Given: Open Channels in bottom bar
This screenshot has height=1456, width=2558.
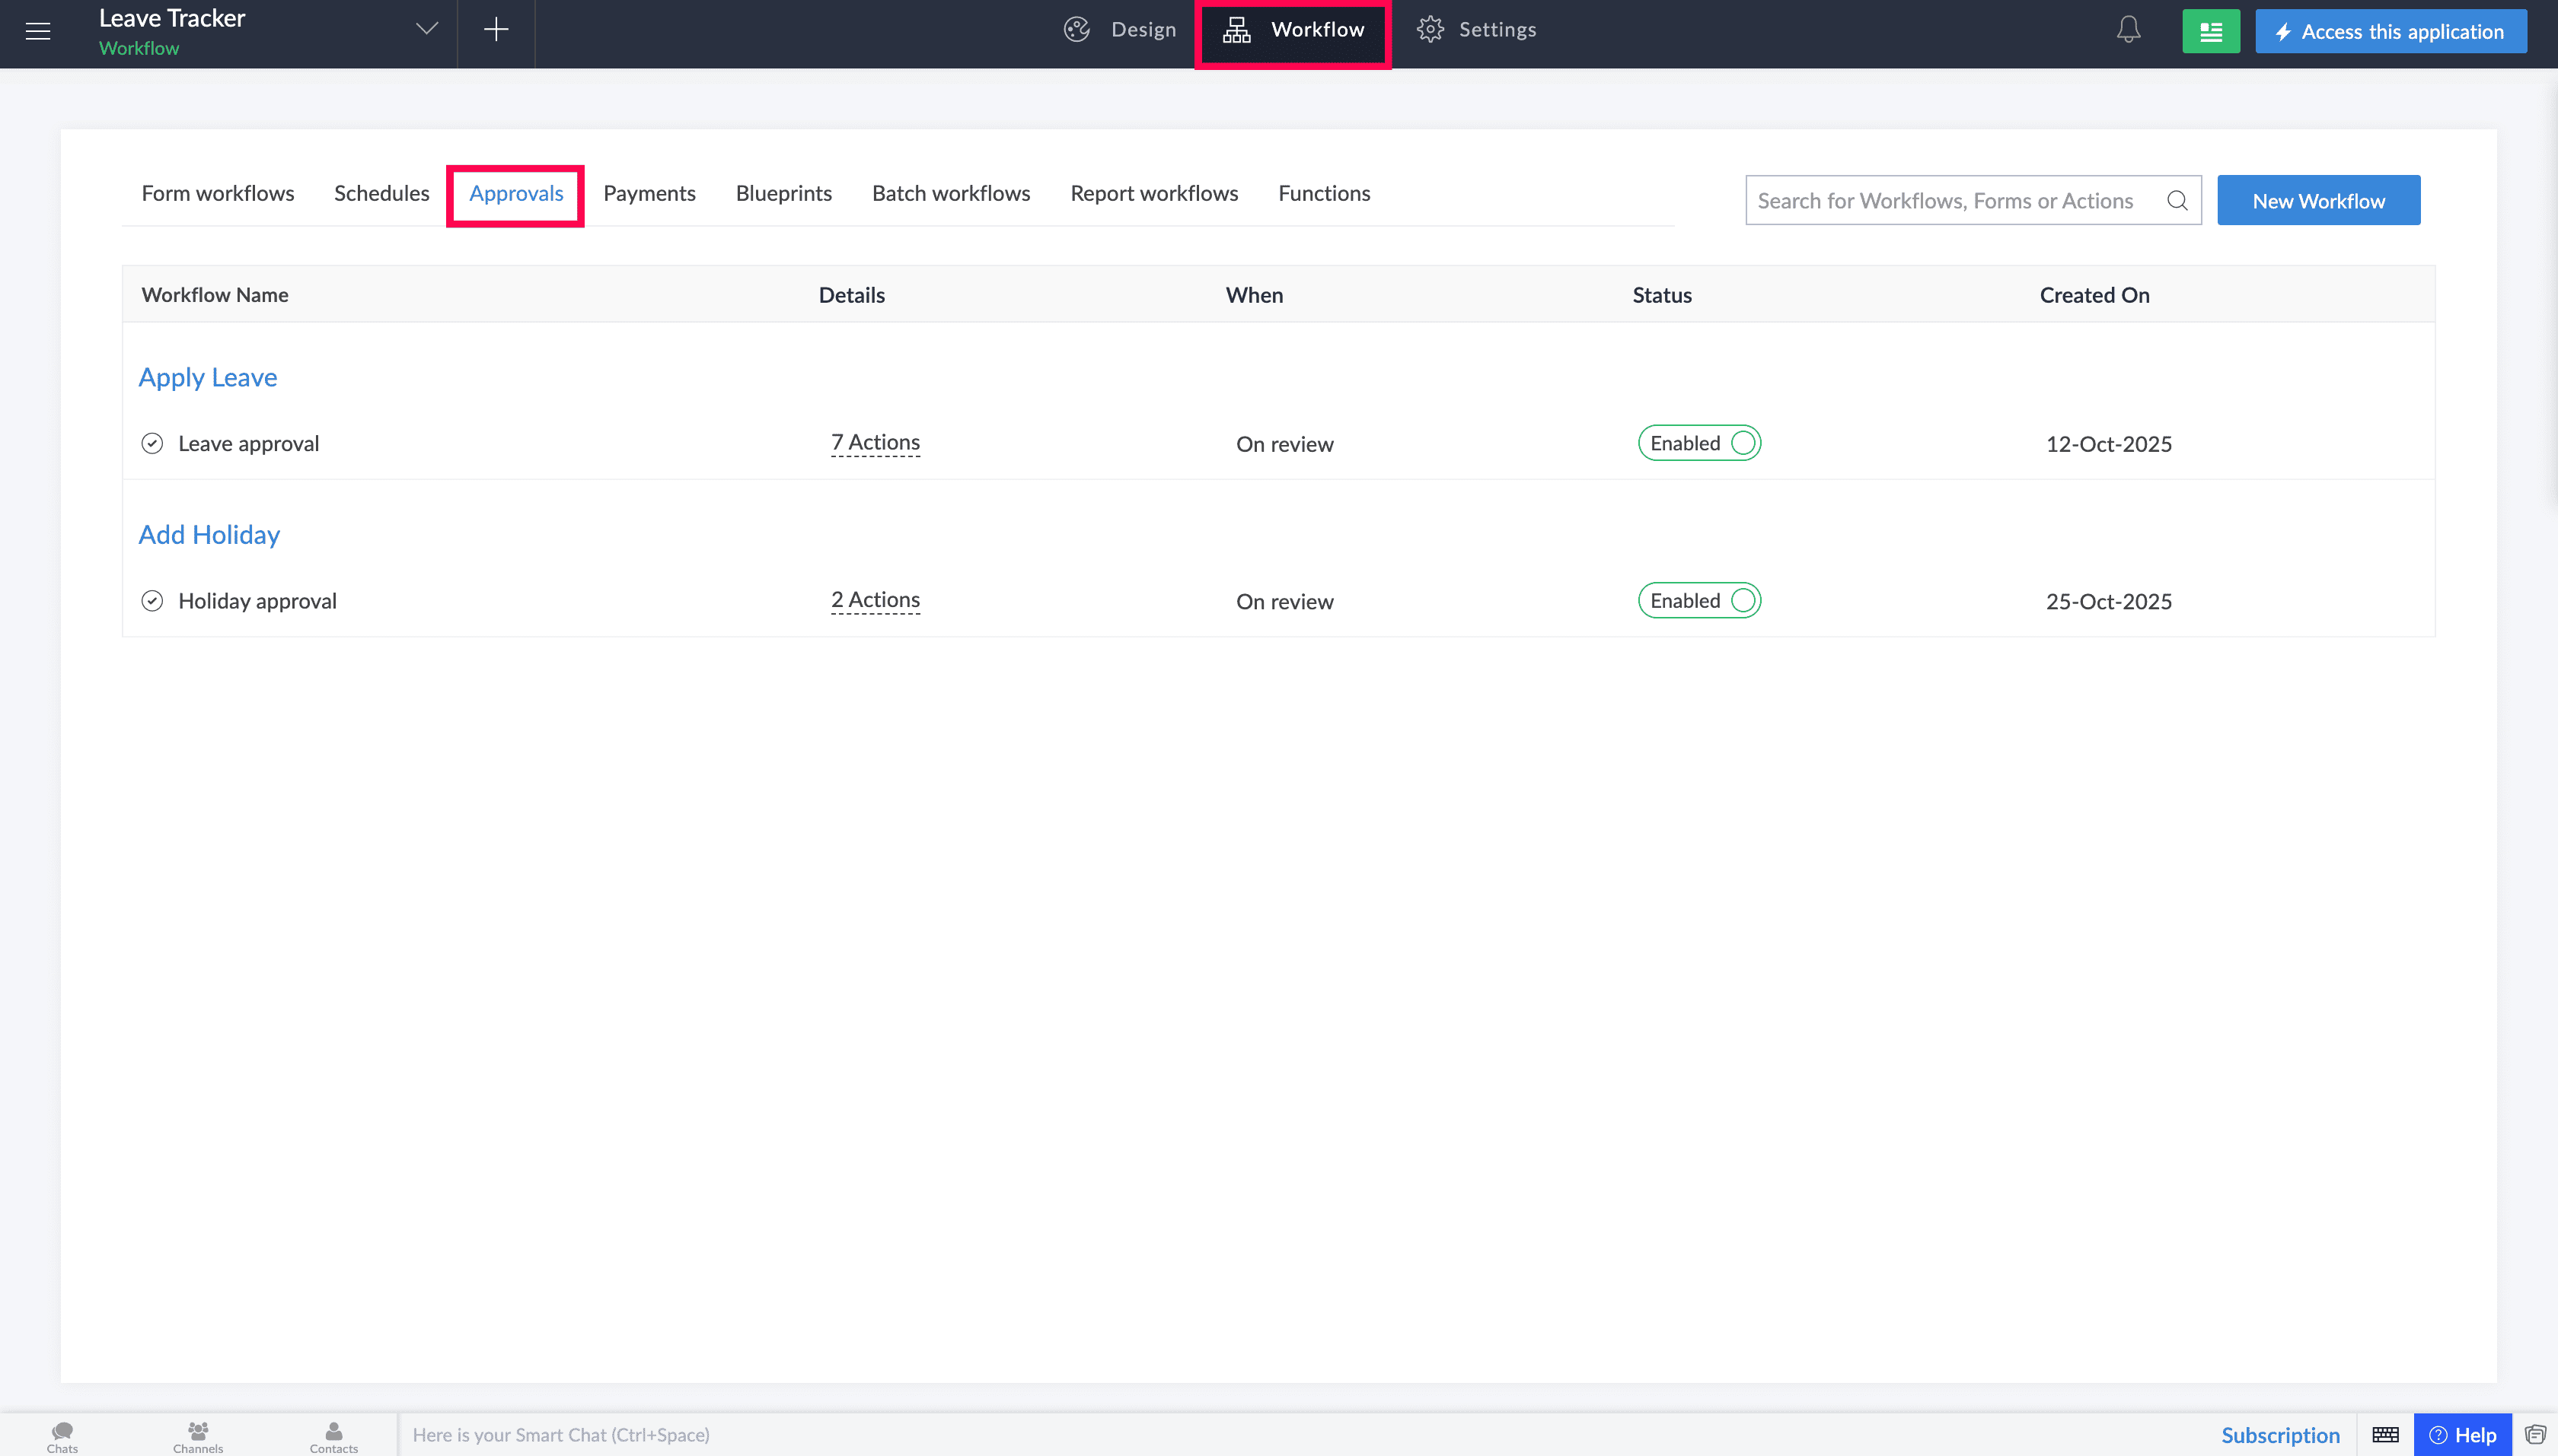Looking at the screenshot, I should 198,1437.
